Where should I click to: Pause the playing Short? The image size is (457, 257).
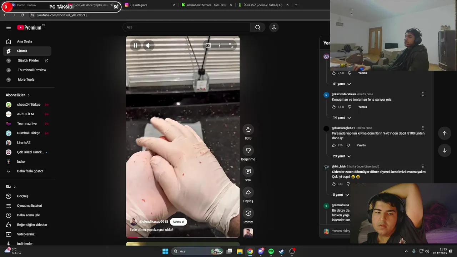pyautogui.click(x=136, y=45)
